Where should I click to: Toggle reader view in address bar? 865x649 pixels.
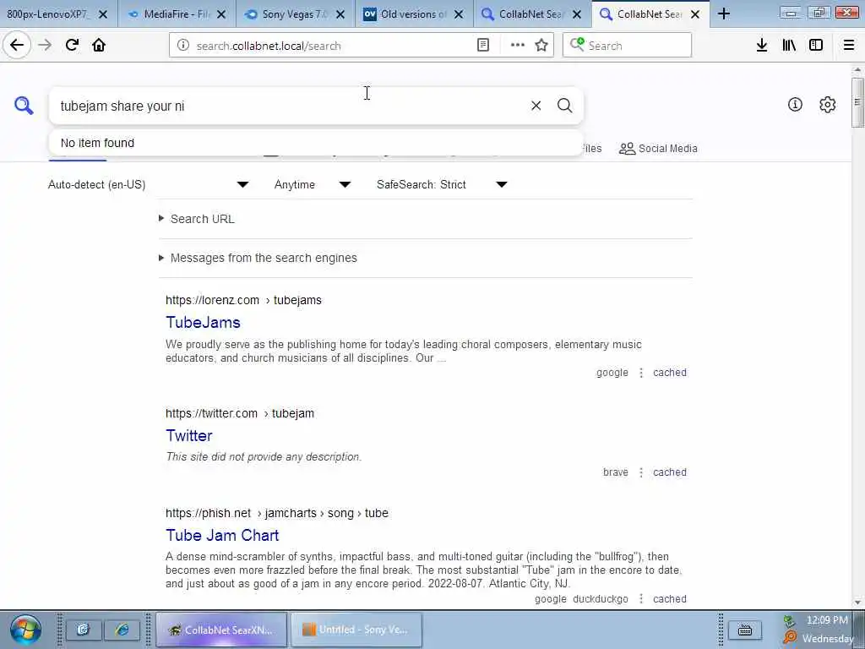[x=482, y=46]
